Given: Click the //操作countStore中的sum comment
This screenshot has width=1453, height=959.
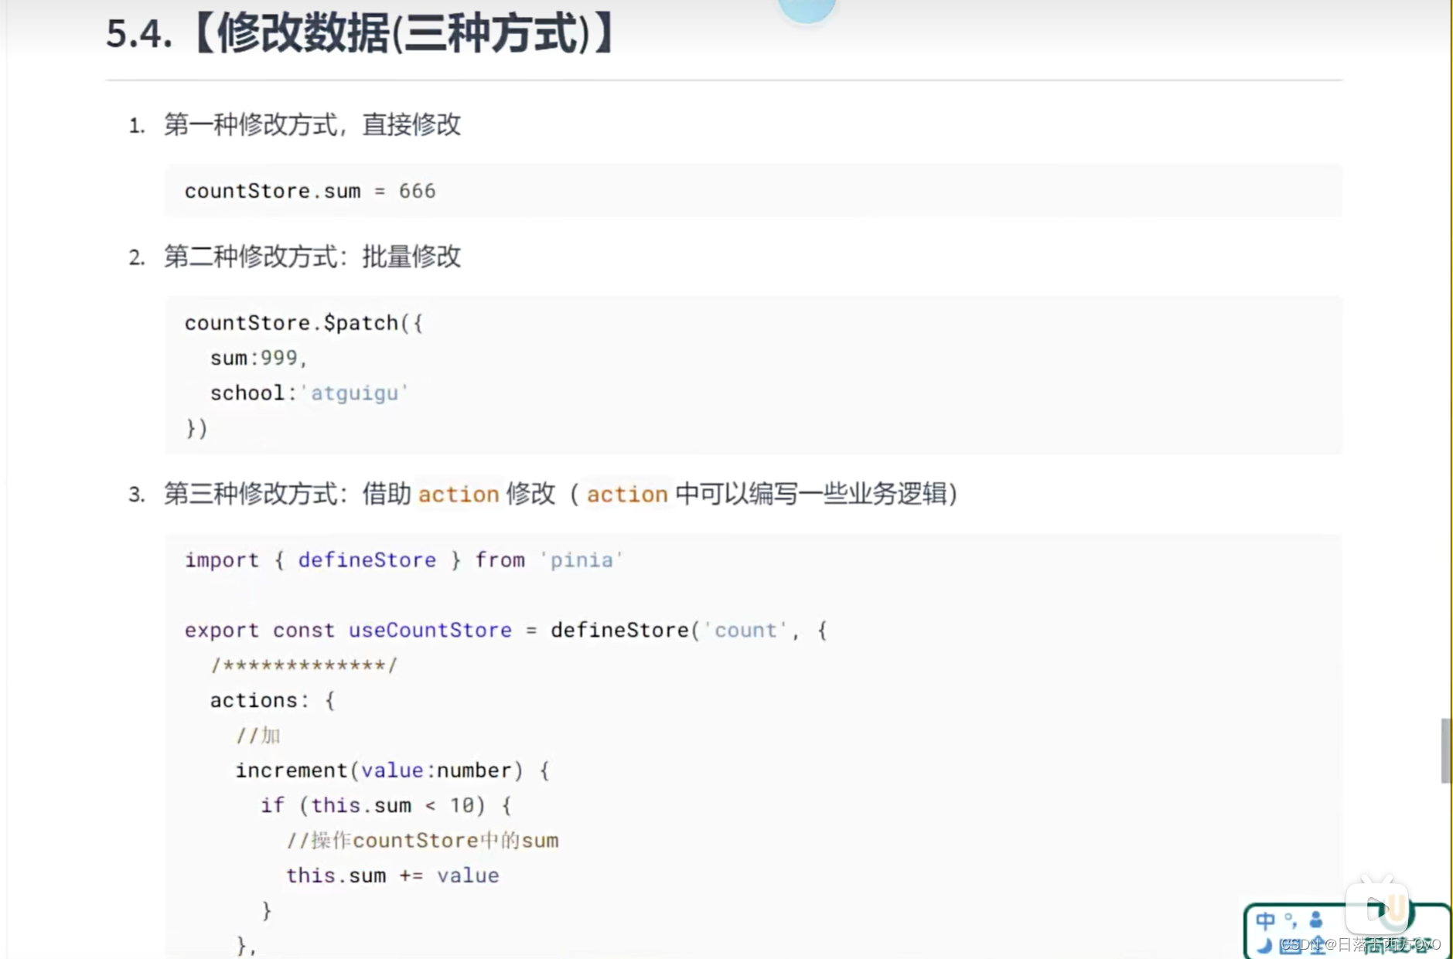Looking at the screenshot, I should pos(422,841).
